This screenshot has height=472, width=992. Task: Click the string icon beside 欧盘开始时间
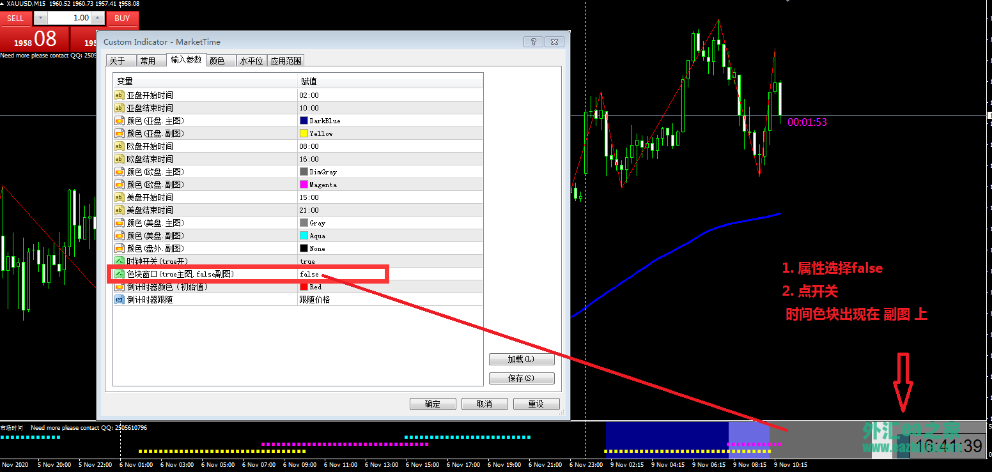click(120, 146)
